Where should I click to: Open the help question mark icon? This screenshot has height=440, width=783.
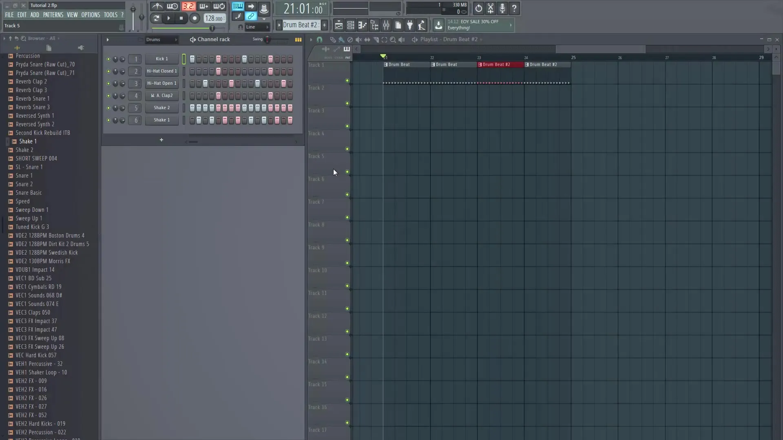click(x=515, y=8)
